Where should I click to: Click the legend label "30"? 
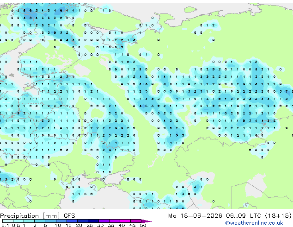click(100, 225)
